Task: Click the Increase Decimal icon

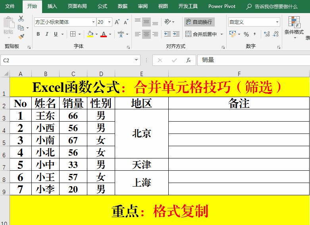Action: click(x=267, y=34)
